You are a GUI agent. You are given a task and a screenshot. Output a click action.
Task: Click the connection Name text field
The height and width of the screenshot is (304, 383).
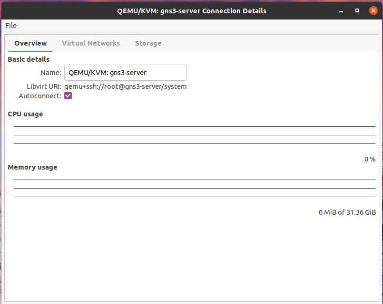(x=125, y=73)
